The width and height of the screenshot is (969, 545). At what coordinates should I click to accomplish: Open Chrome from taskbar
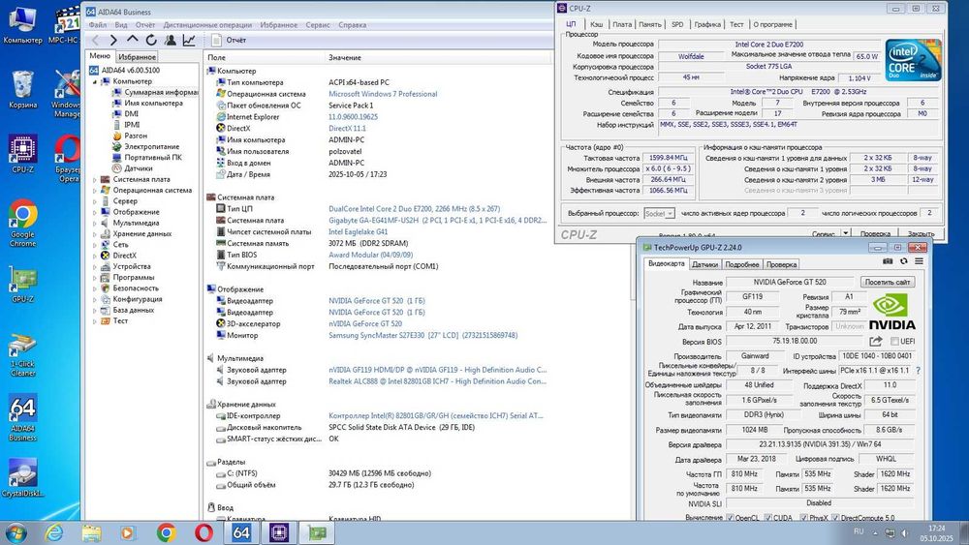tap(166, 532)
